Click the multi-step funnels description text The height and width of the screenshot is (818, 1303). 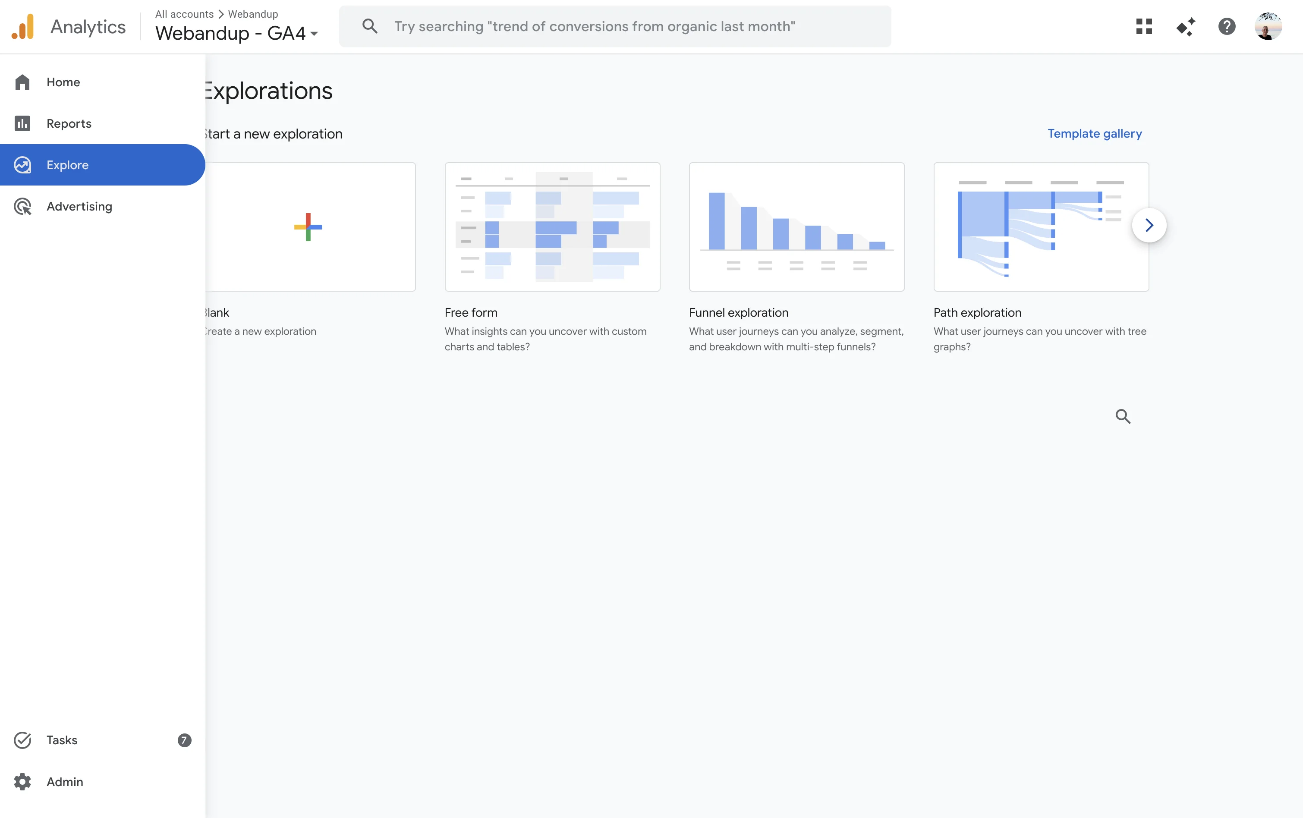click(x=796, y=339)
